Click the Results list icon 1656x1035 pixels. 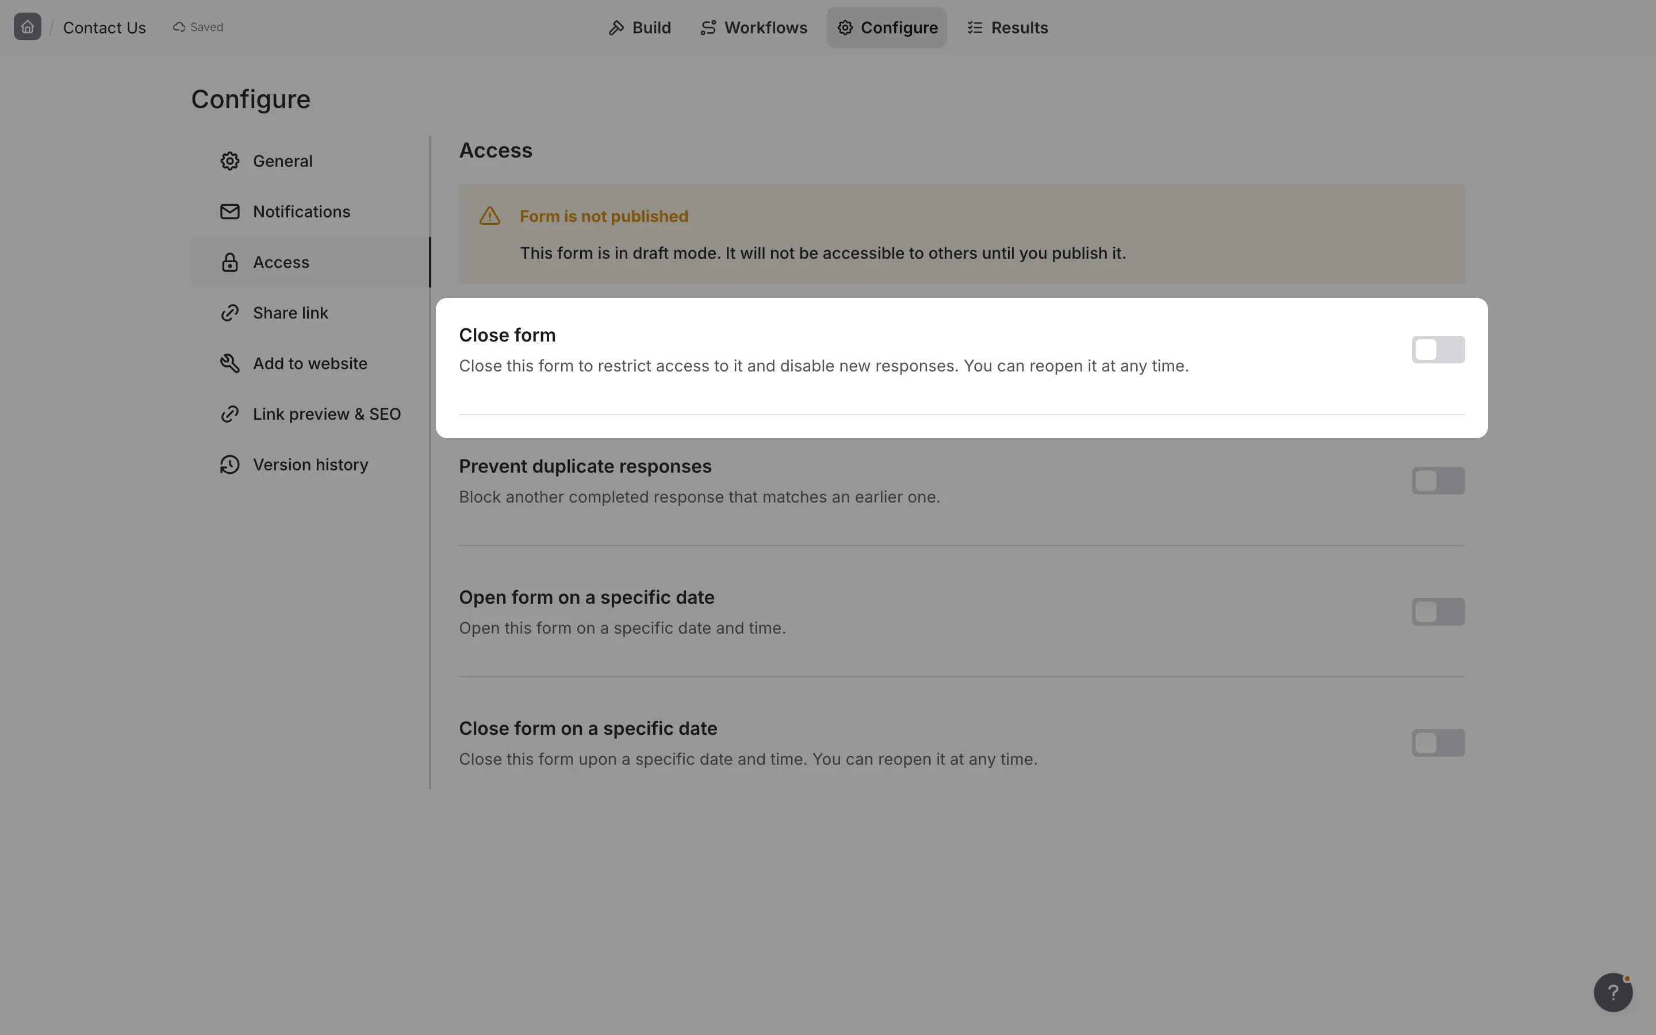tap(975, 28)
